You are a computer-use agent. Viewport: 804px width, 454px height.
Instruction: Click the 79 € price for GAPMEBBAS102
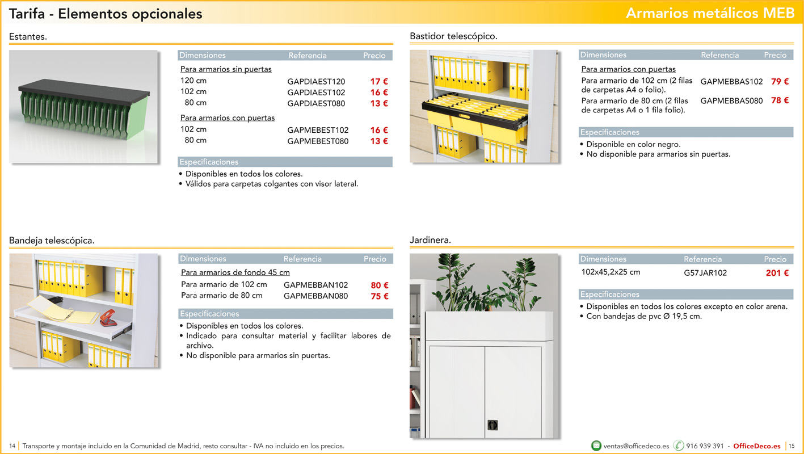coord(780,82)
